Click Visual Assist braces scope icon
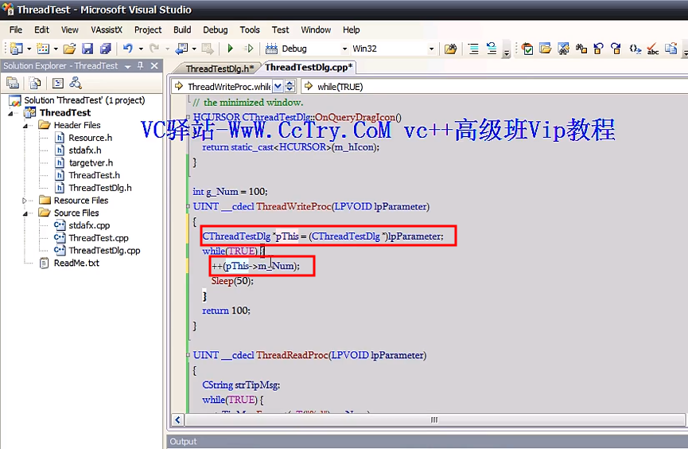Viewport: 688px width, 449px height. (x=635, y=49)
